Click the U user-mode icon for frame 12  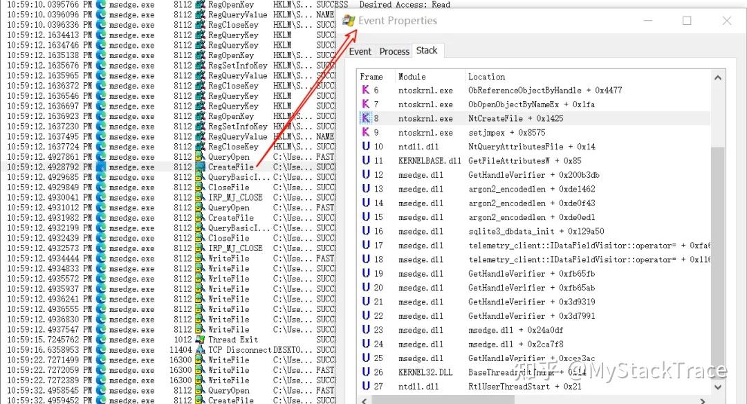click(x=366, y=175)
